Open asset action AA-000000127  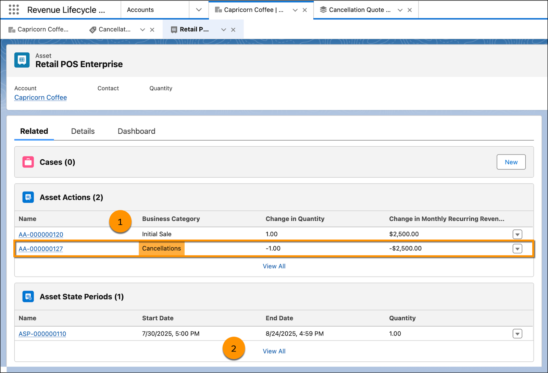click(x=41, y=249)
